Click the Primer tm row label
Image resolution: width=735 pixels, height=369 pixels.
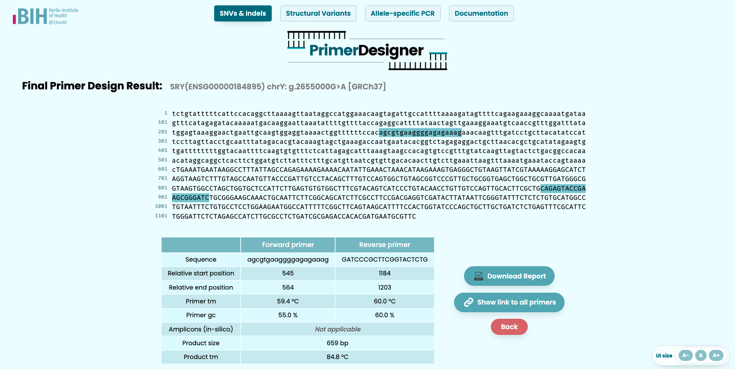(x=201, y=301)
